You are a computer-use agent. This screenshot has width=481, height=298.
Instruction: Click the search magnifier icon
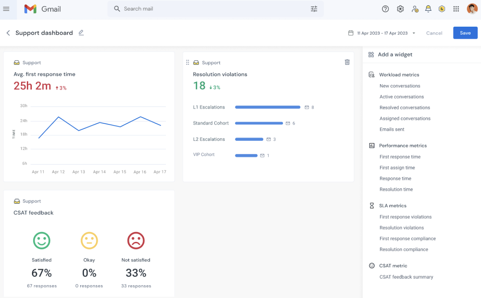(117, 9)
